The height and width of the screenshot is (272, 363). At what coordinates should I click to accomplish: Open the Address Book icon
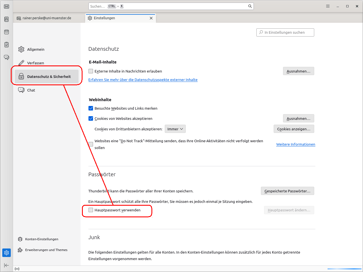coord(7,19)
